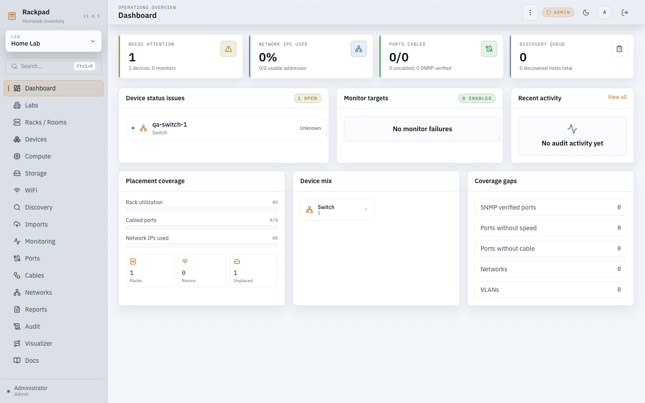Click the Storage sidebar icon

(x=17, y=173)
